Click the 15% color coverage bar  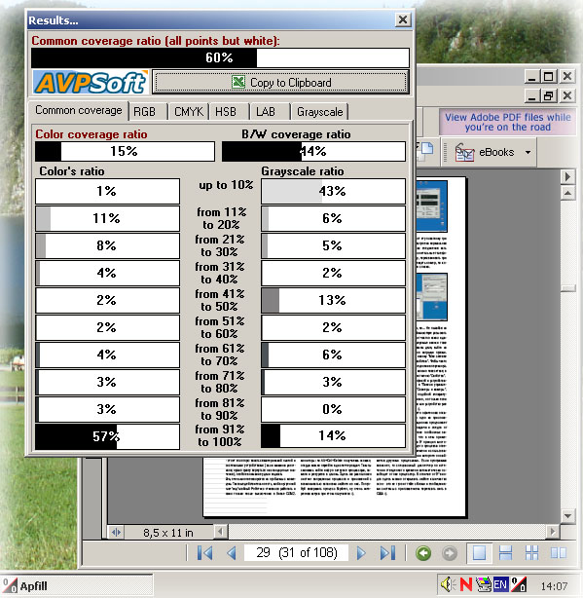(125, 151)
